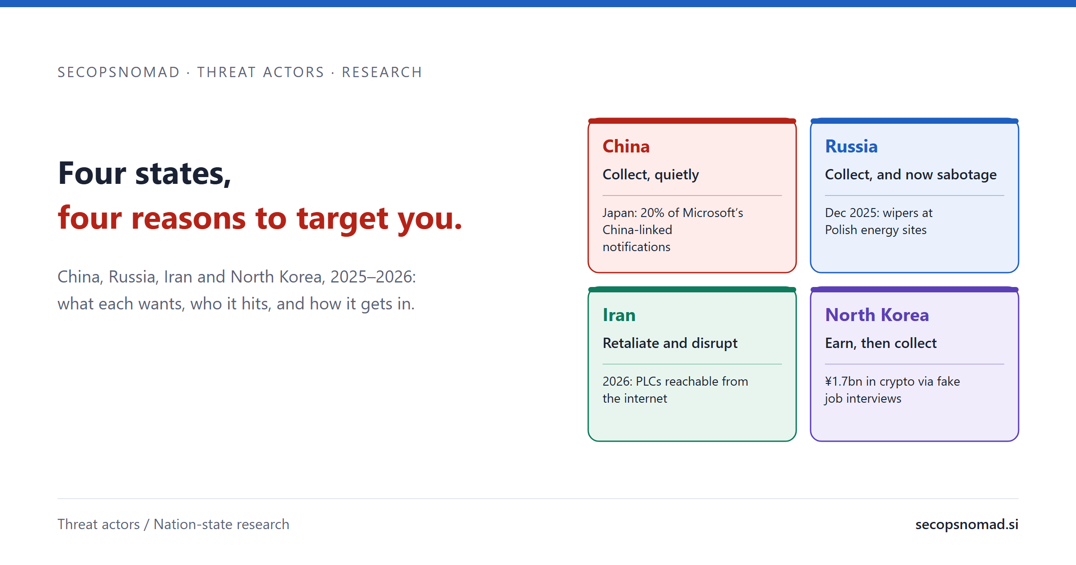Open the 'secopsnomad.si' footer link

coord(967,524)
